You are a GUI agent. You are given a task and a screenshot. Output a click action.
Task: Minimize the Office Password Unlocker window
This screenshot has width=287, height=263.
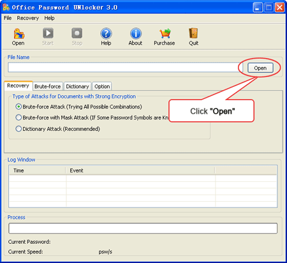pos(258,8)
